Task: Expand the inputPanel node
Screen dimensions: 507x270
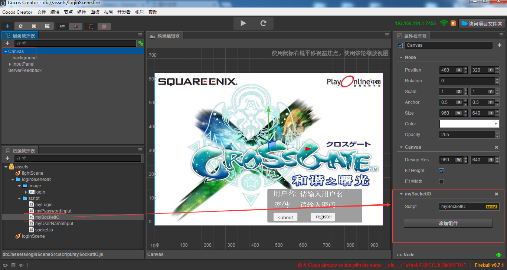Action: point(10,64)
